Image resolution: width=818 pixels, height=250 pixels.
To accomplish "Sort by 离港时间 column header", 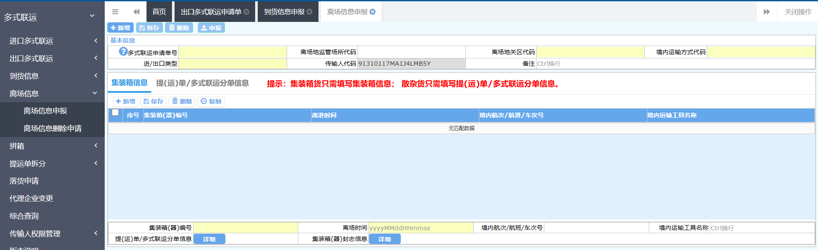I will 394,115.
